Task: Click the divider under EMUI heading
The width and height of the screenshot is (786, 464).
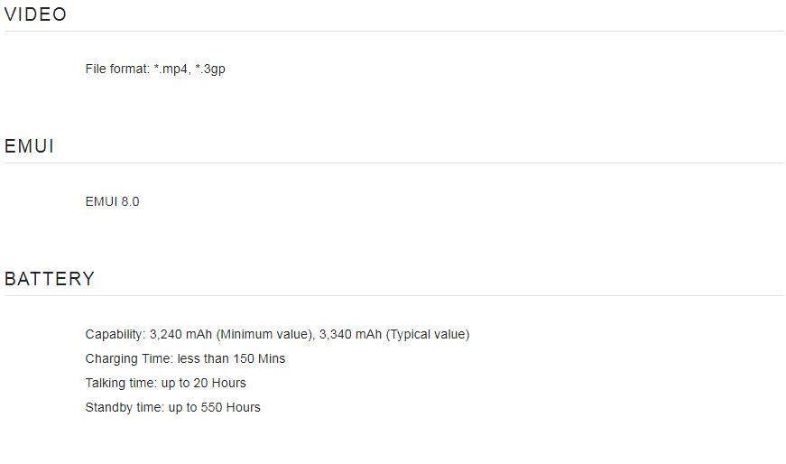Action: [x=394, y=163]
